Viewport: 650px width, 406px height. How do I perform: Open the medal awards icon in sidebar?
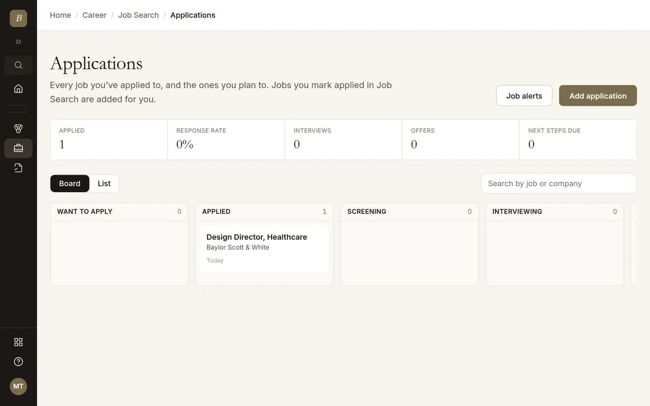pos(18,129)
